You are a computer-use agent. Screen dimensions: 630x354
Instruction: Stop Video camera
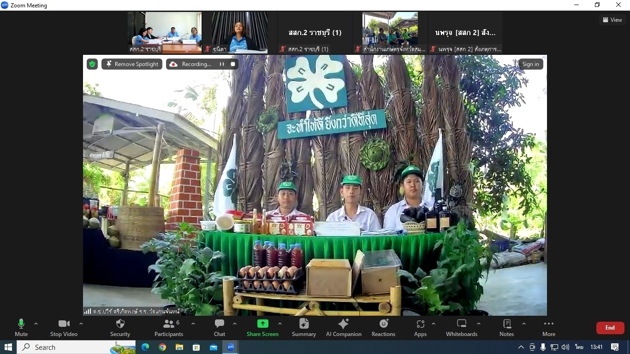coord(64,327)
